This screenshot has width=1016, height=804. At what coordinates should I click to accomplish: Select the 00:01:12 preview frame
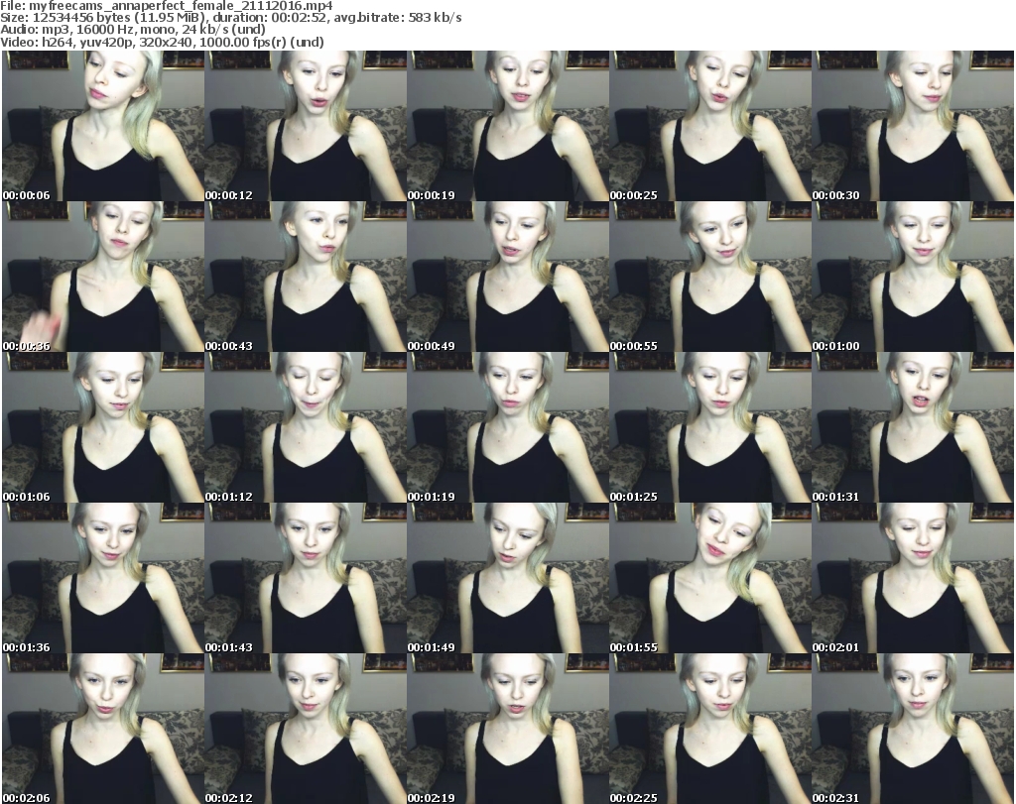[306, 427]
